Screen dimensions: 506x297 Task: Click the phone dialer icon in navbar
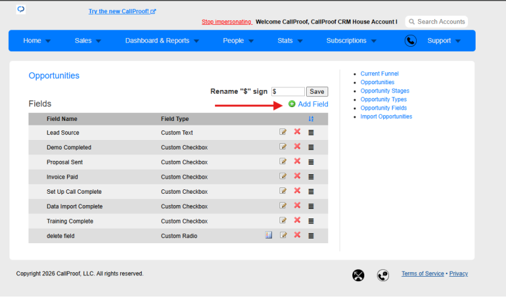[x=410, y=41]
